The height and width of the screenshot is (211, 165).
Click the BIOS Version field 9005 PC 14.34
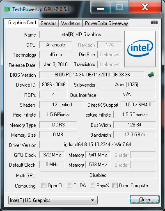coord(92,75)
